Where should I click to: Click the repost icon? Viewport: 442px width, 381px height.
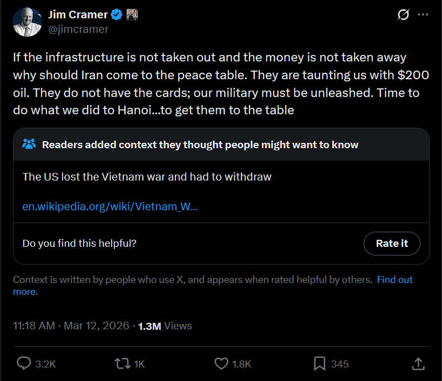(x=123, y=364)
